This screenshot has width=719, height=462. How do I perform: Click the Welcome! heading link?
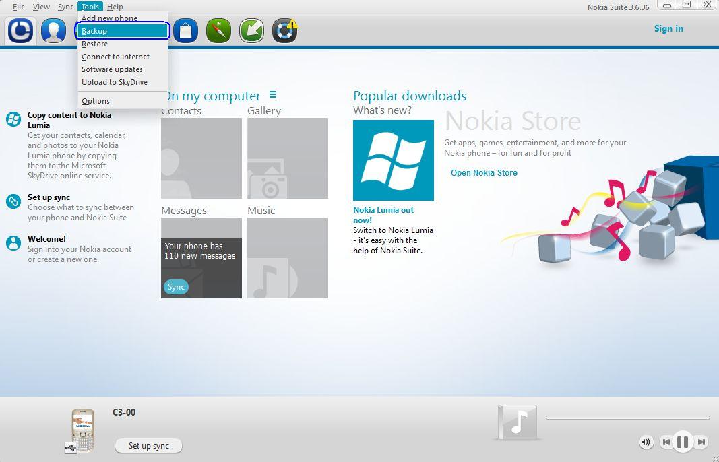46,239
